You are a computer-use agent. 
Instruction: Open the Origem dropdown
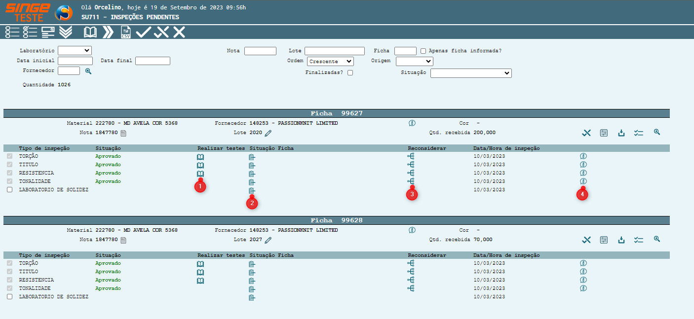point(414,62)
